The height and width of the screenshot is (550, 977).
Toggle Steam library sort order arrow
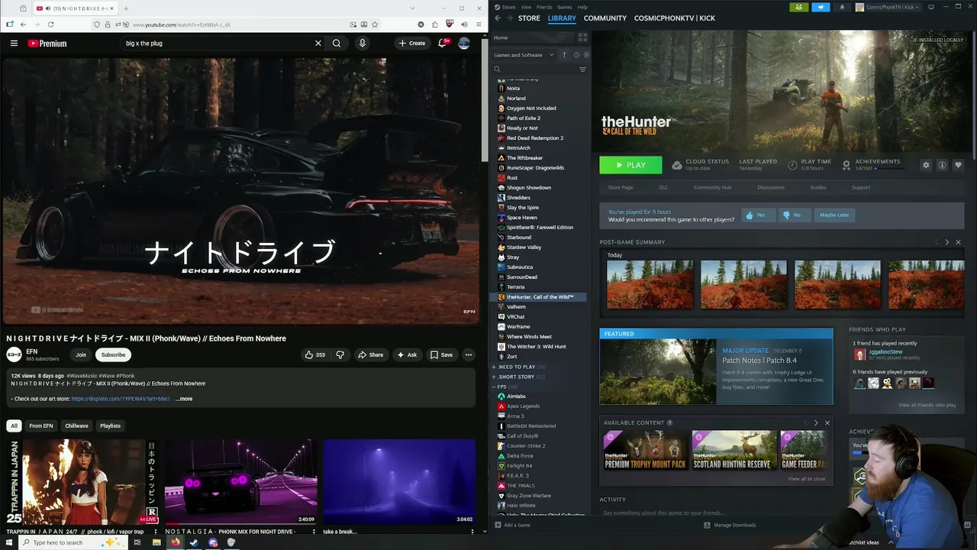[564, 55]
